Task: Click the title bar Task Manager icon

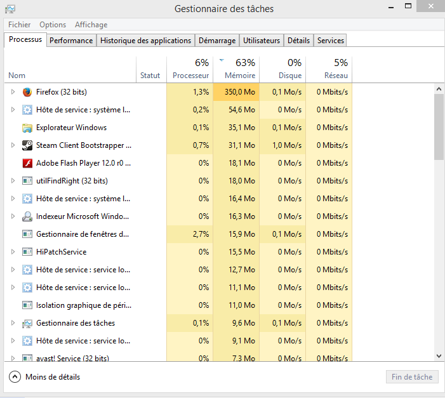Action: tap(10, 9)
